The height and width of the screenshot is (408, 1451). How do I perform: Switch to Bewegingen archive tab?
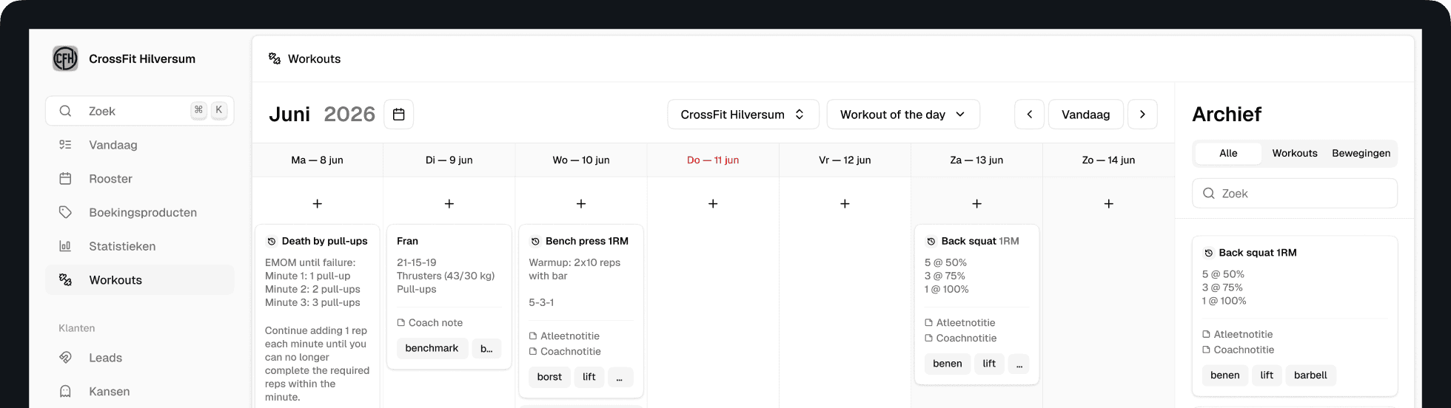pos(1361,153)
